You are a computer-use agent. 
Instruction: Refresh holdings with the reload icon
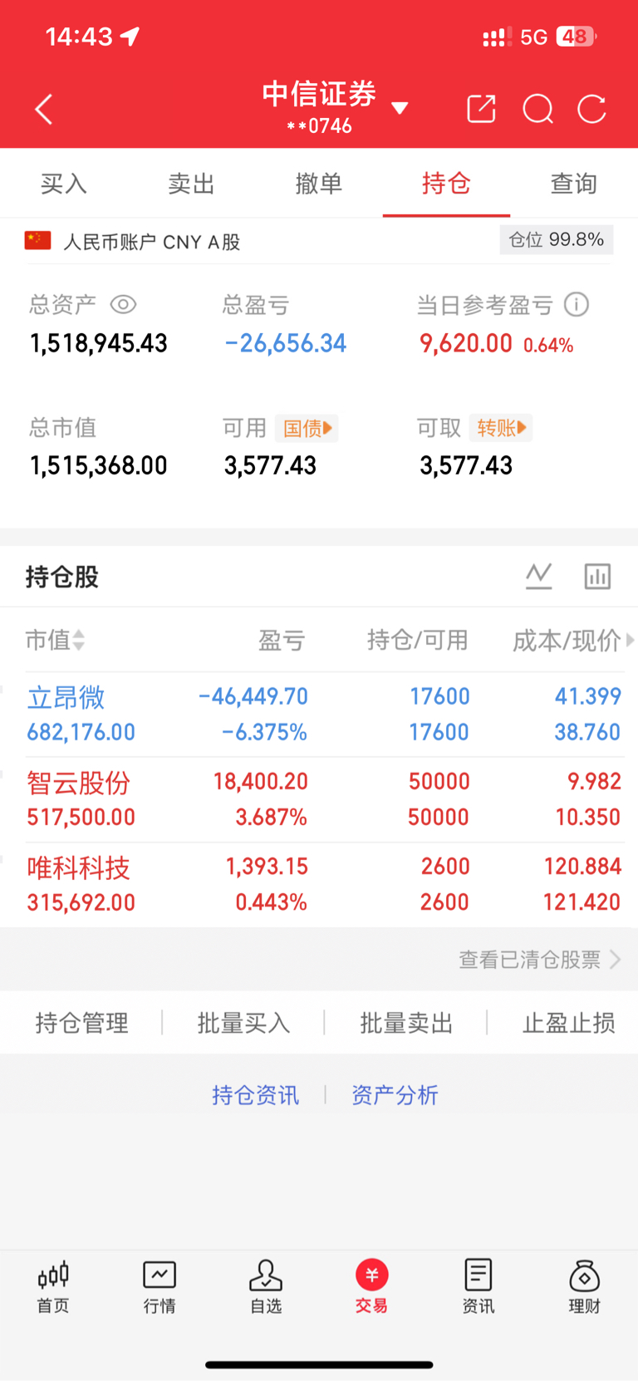tap(592, 109)
